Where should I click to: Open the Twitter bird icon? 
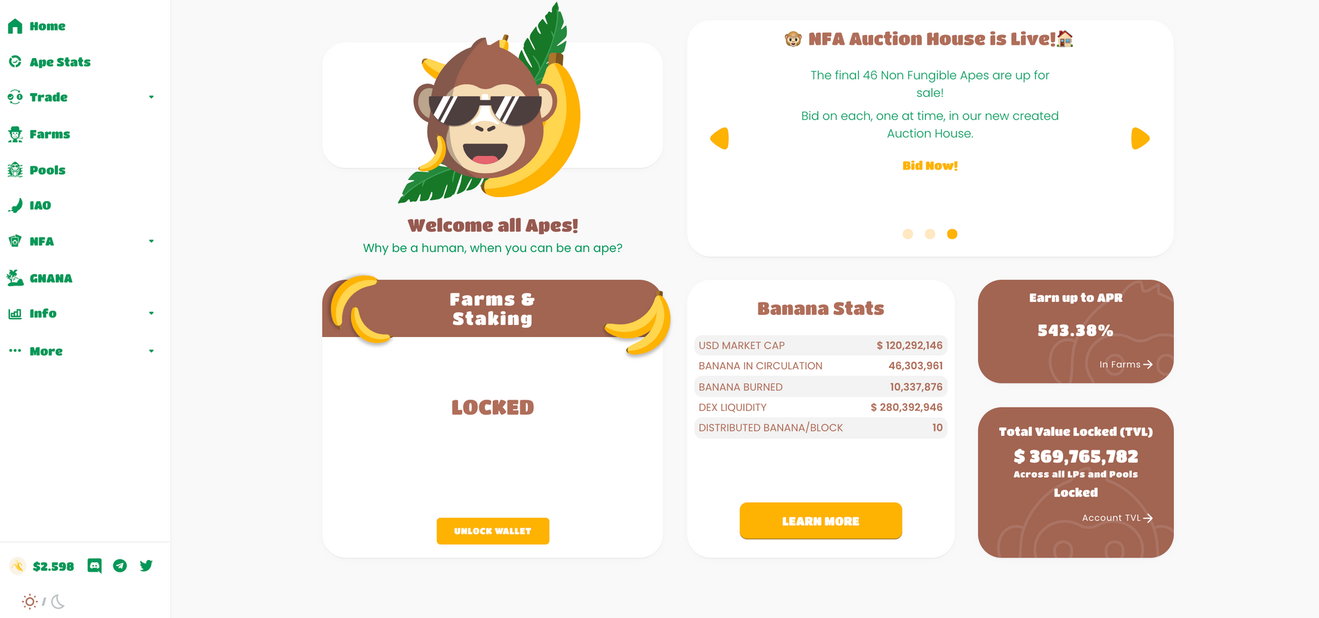[x=146, y=566]
